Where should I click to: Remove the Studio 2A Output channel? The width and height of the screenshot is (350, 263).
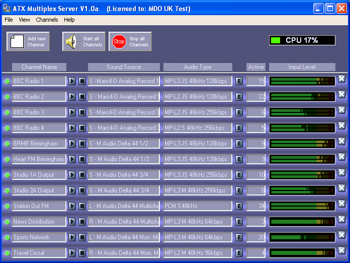(342, 188)
